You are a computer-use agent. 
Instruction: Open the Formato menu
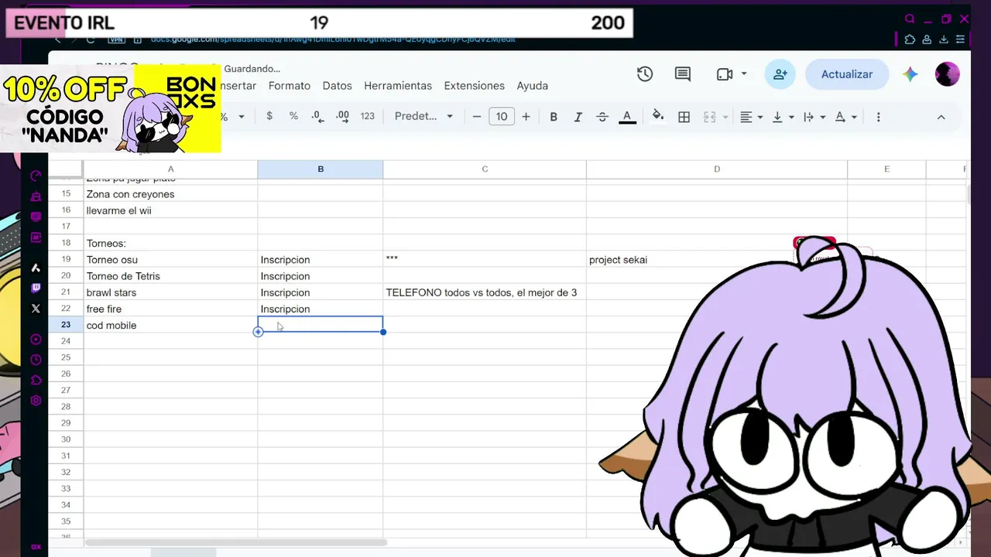coord(290,86)
